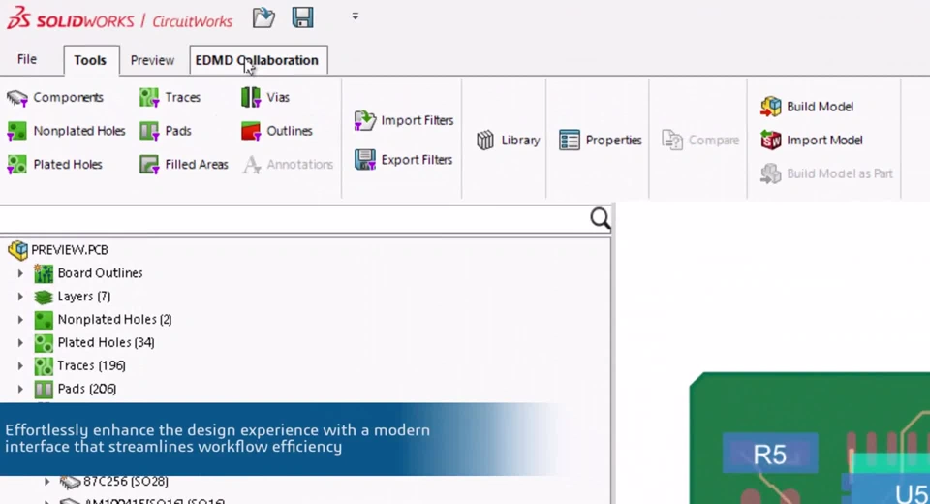Viewport: 930px width, 504px height.
Task: Click the Export Filters label
Action: [417, 160]
